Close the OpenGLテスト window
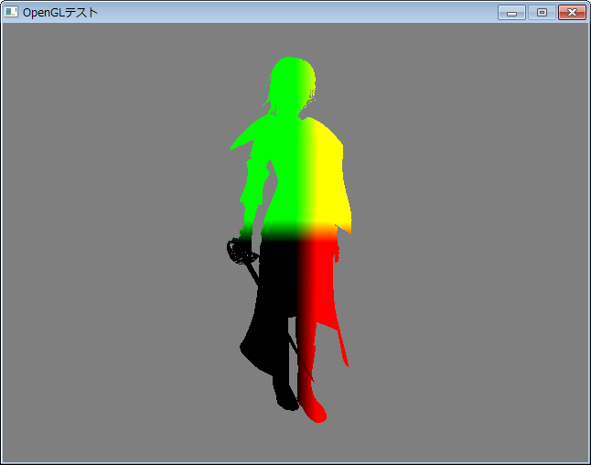Screen dimensions: 591x465 572,12
